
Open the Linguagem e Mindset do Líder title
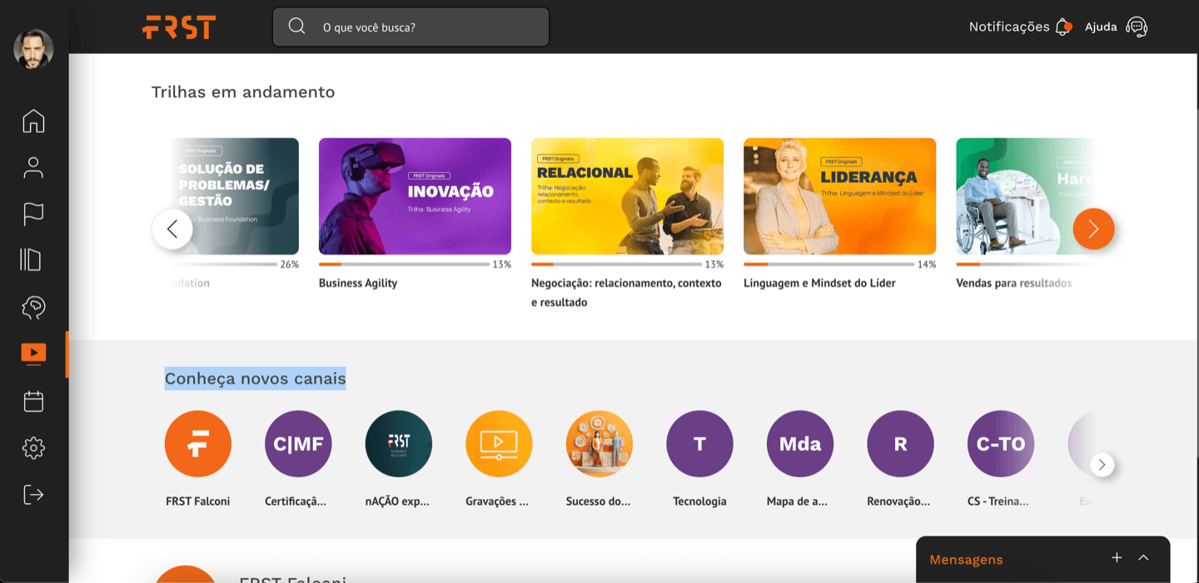pos(819,283)
